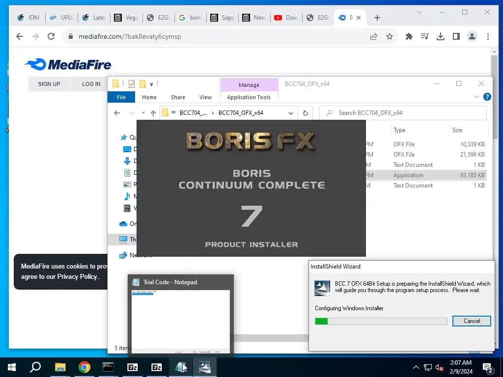The image size is (503, 377).
Task: Select the OneDrive node in navigation pane
Action: (128, 224)
